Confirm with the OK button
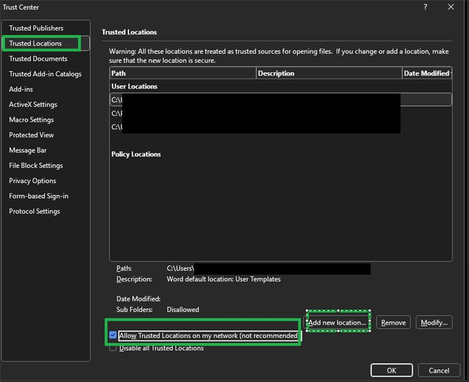 (x=392, y=370)
